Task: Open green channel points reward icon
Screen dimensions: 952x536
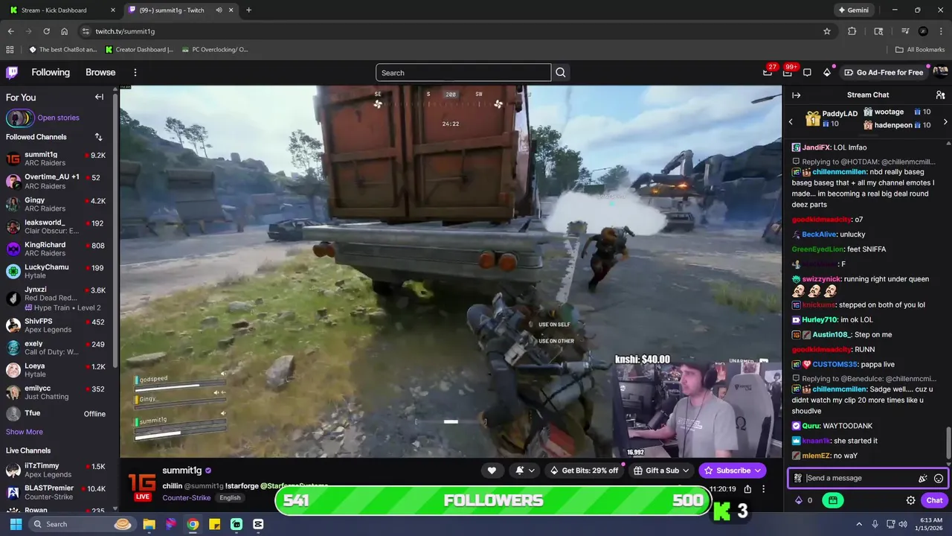Action: (832, 500)
